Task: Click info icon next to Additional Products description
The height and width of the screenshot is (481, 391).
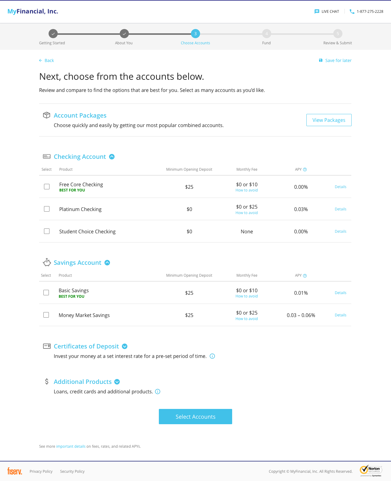Action: [158, 392]
